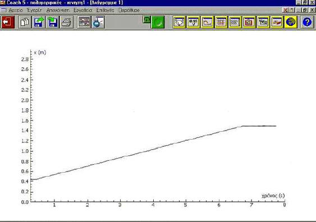Open the Αρχείο menu
316x222 pixels.
click(x=16, y=10)
